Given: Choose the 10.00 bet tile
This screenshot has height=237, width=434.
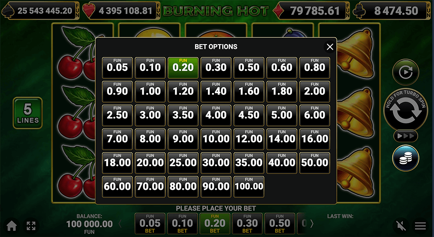Looking at the screenshot, I should [x=216, y=139].
